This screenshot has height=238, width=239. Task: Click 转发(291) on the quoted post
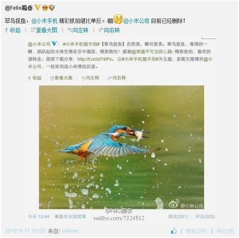(x=178, y=216)
